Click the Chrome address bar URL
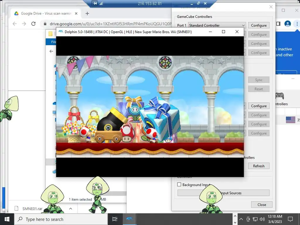The width and height of the screenshot is (300, 225). click(x=110, y=24)
